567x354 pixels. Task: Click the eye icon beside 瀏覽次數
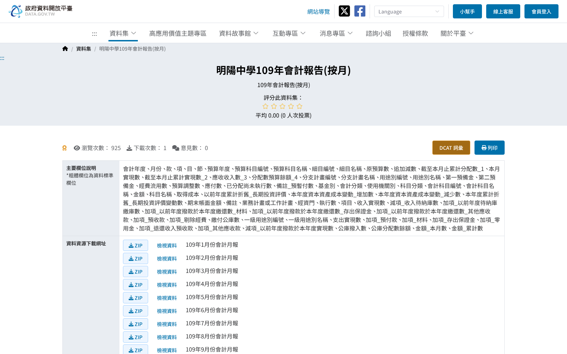[x=77, y=148]
